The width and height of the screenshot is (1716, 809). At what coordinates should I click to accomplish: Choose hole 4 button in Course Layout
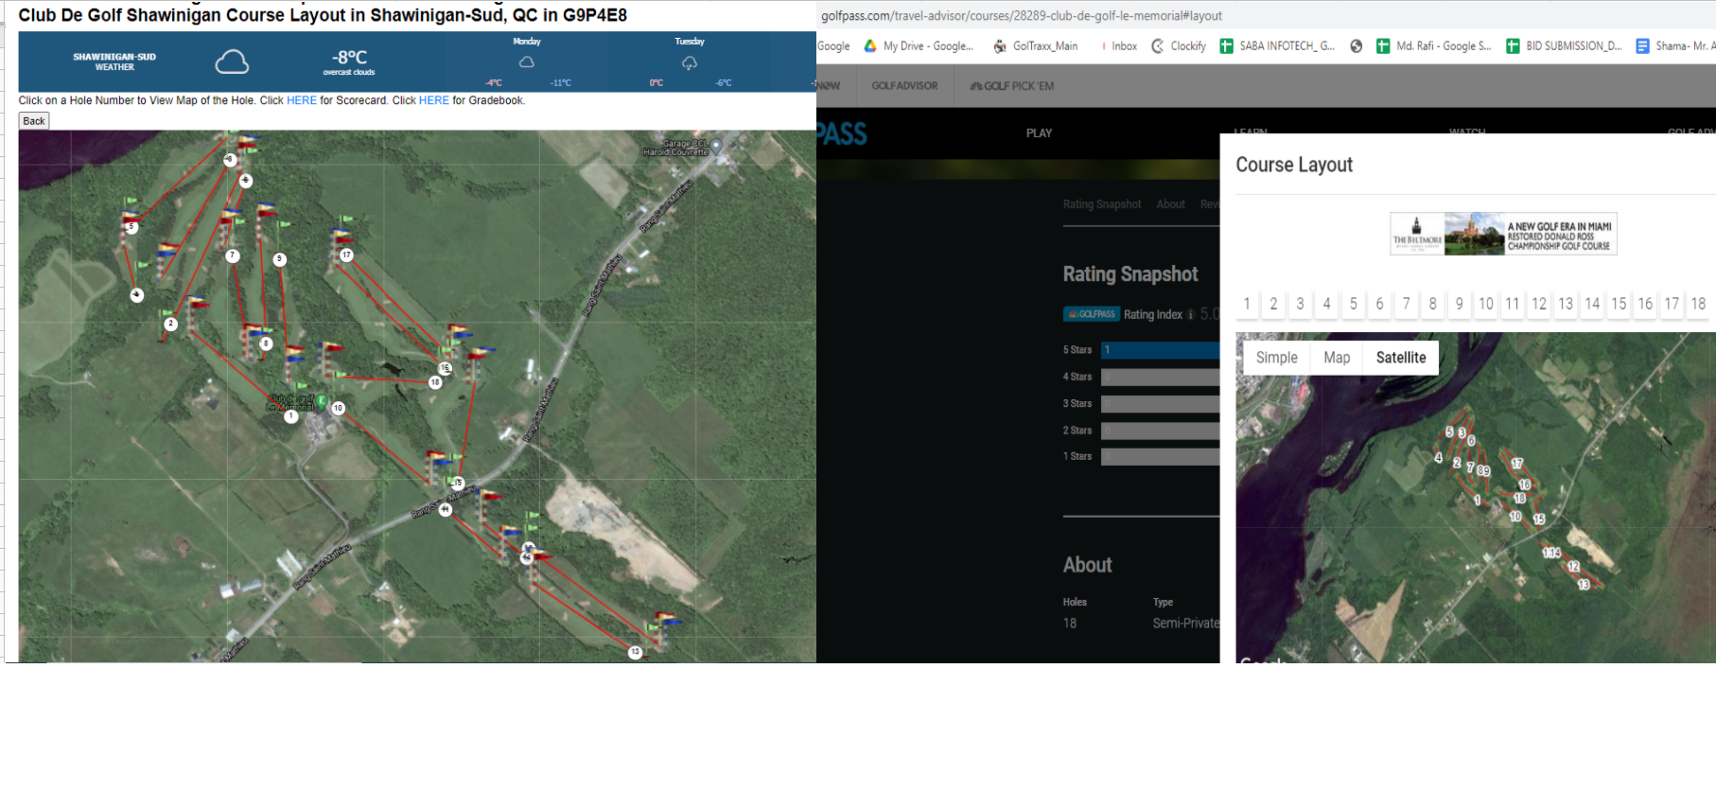1326,304
